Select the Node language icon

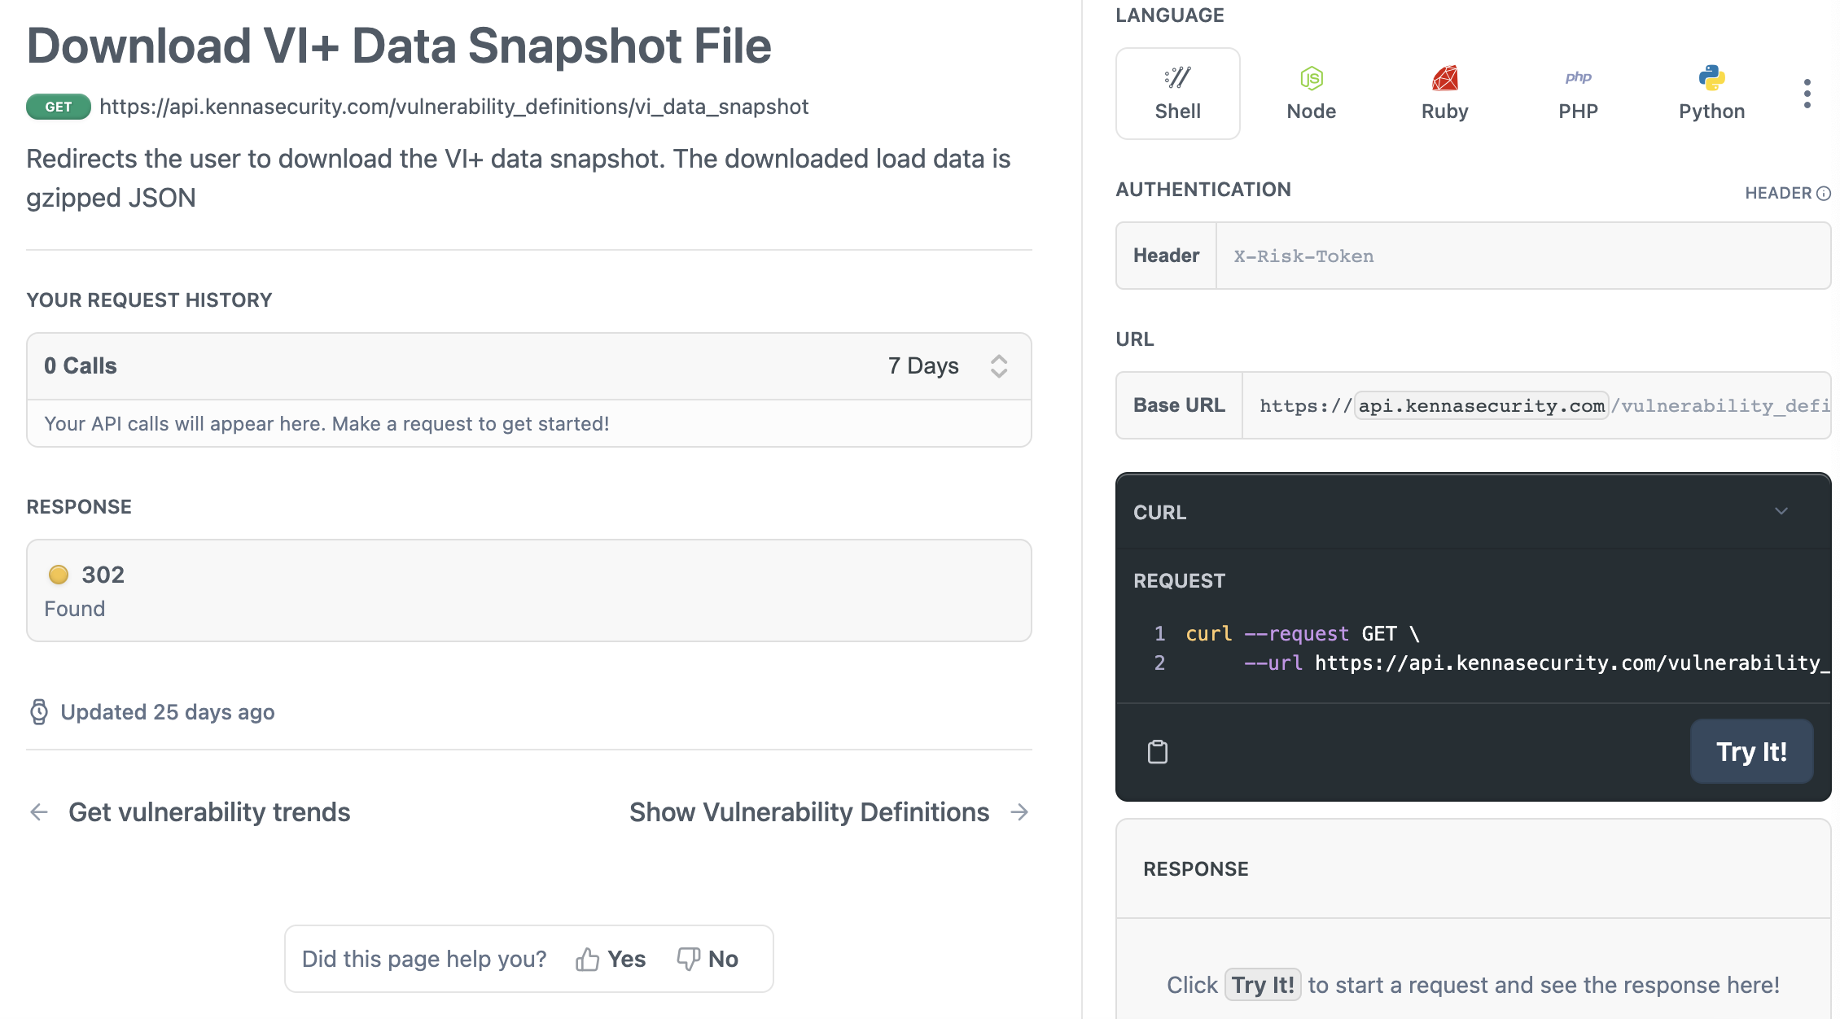(x=1311, y=78)
